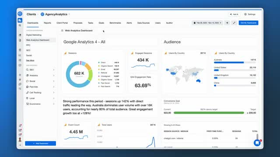280x157 pixels.
Task: Open the Benchmarks tab
Action: pyautogui.click(x=115, y=23)
